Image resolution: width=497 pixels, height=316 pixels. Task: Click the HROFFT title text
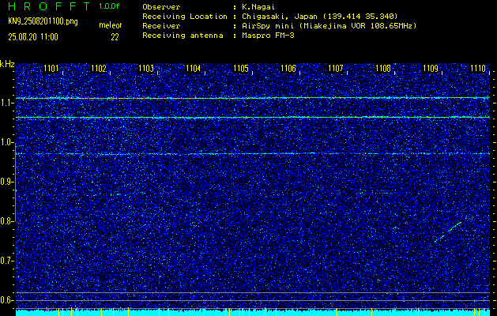49,6
